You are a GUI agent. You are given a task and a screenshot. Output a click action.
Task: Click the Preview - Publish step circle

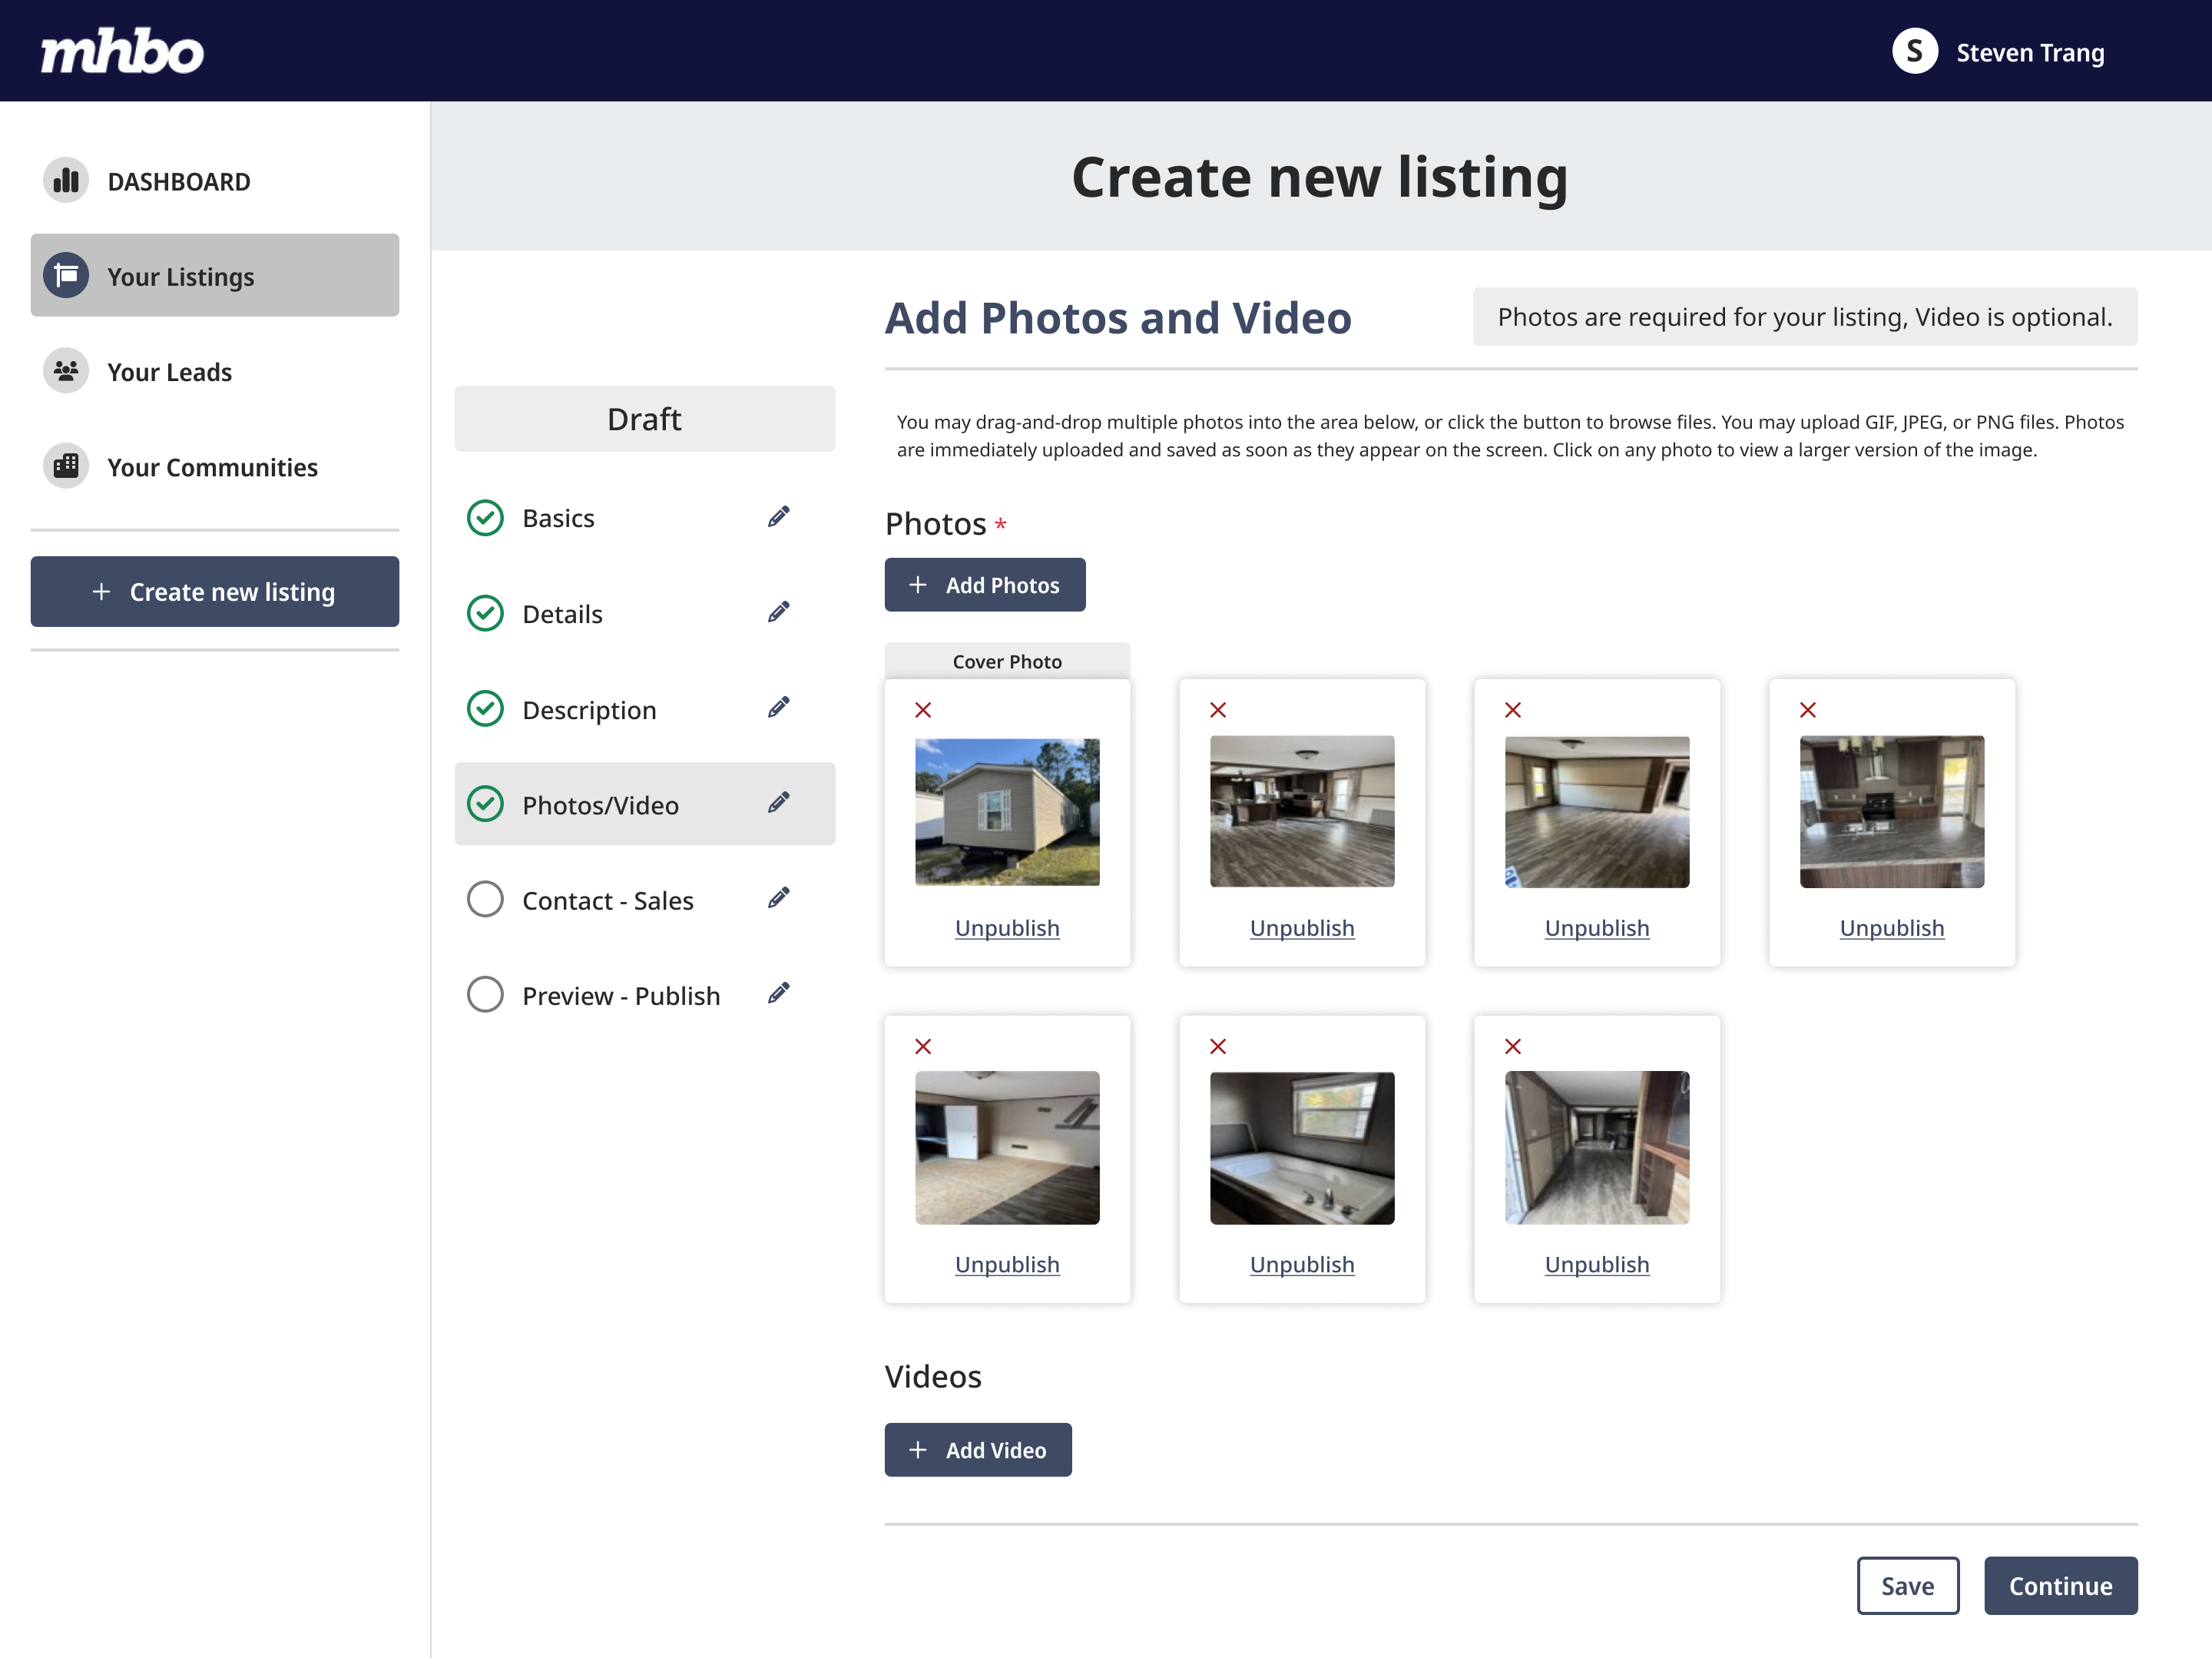[x=485, y=995]
